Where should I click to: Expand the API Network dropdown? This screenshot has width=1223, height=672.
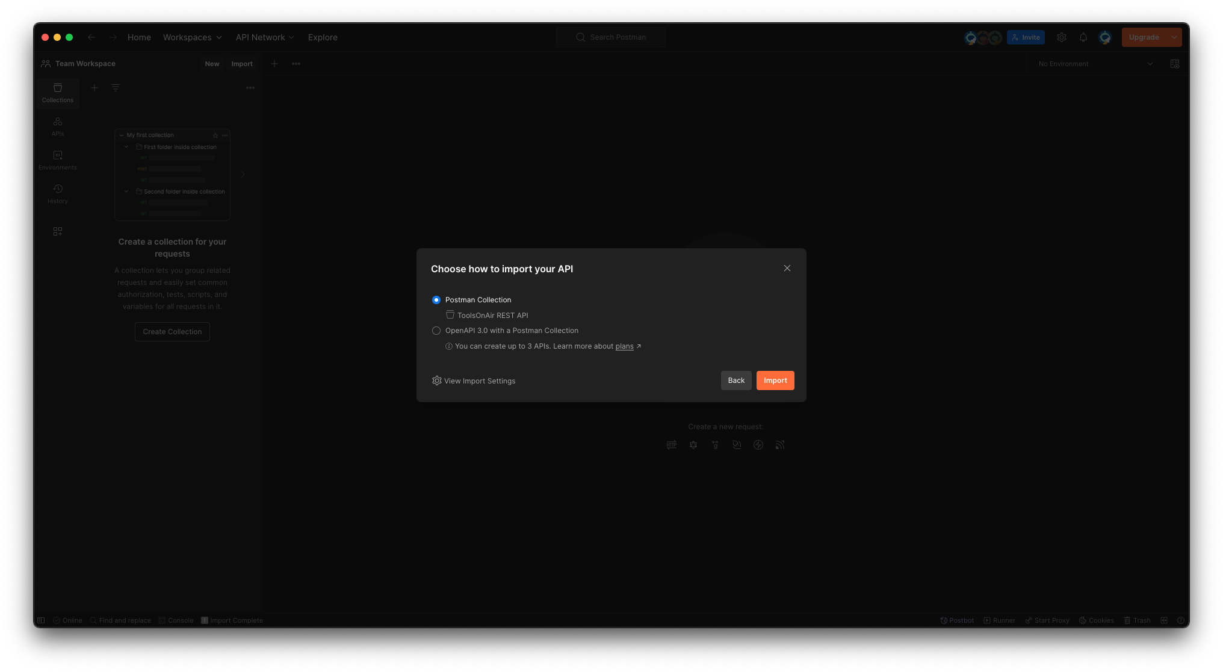coord(265,37)
